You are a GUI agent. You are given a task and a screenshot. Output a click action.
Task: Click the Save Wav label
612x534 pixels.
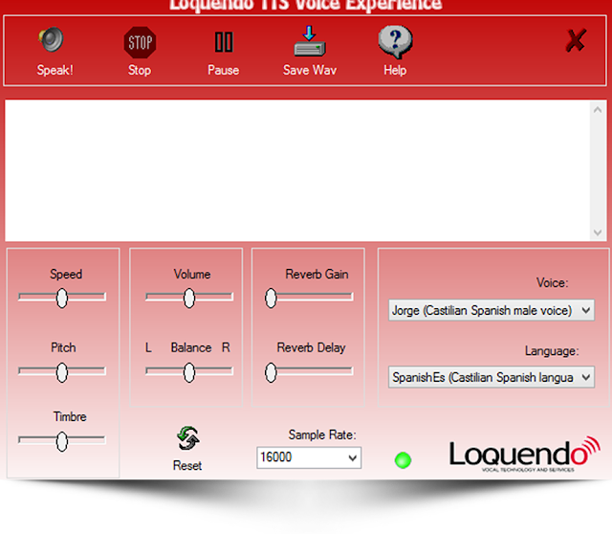[310, 70]
